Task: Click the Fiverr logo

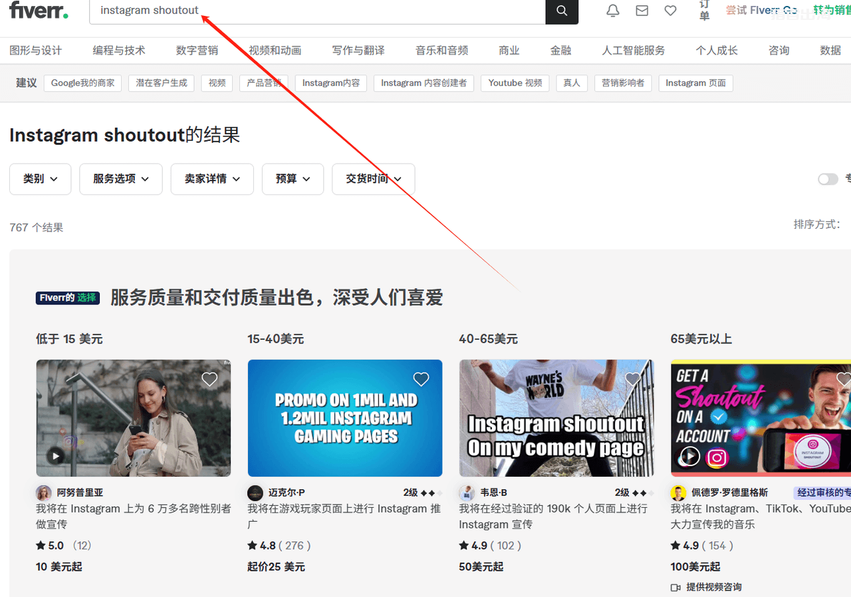Action: click(39, 10)
